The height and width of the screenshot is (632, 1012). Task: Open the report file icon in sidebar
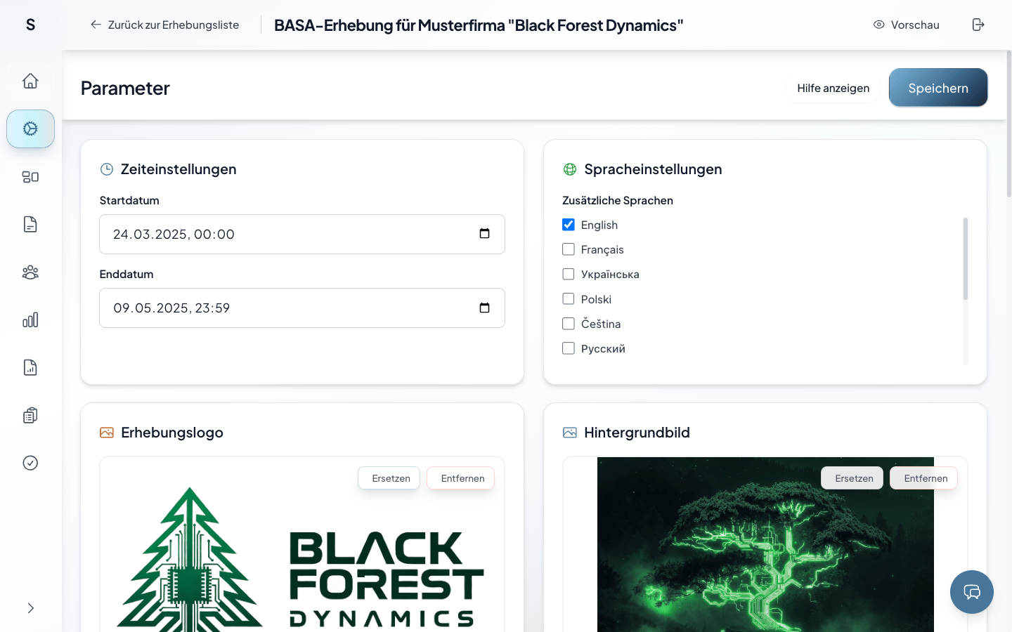coord(30,367)
